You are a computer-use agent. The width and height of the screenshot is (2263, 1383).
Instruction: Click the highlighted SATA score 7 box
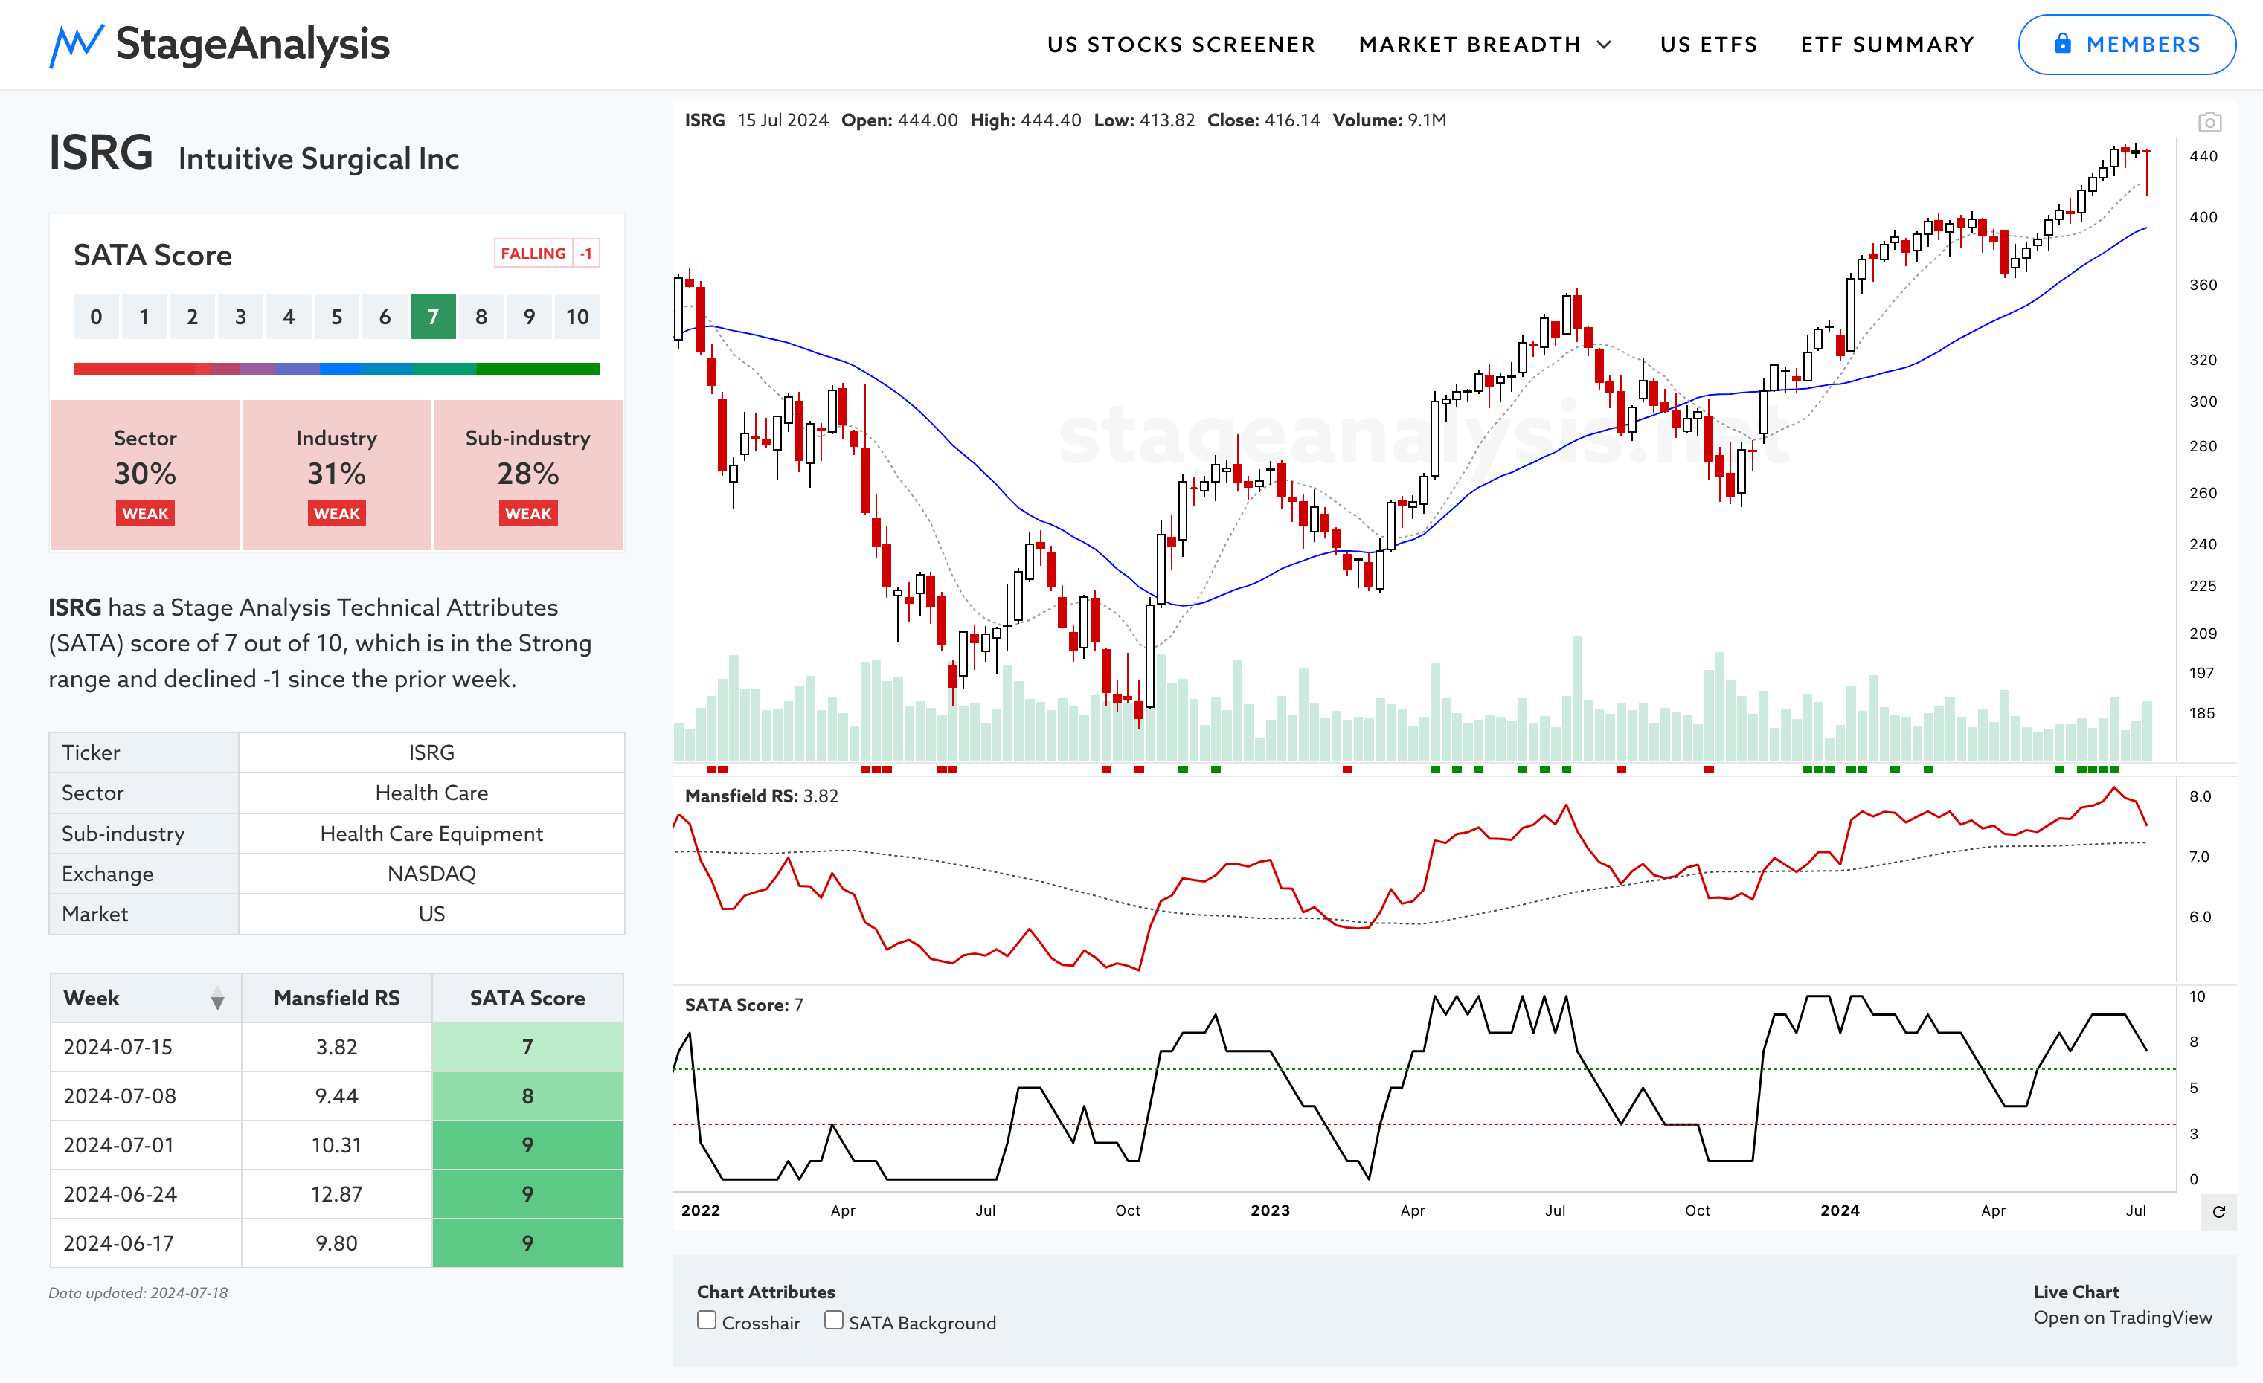click(432, 317)
